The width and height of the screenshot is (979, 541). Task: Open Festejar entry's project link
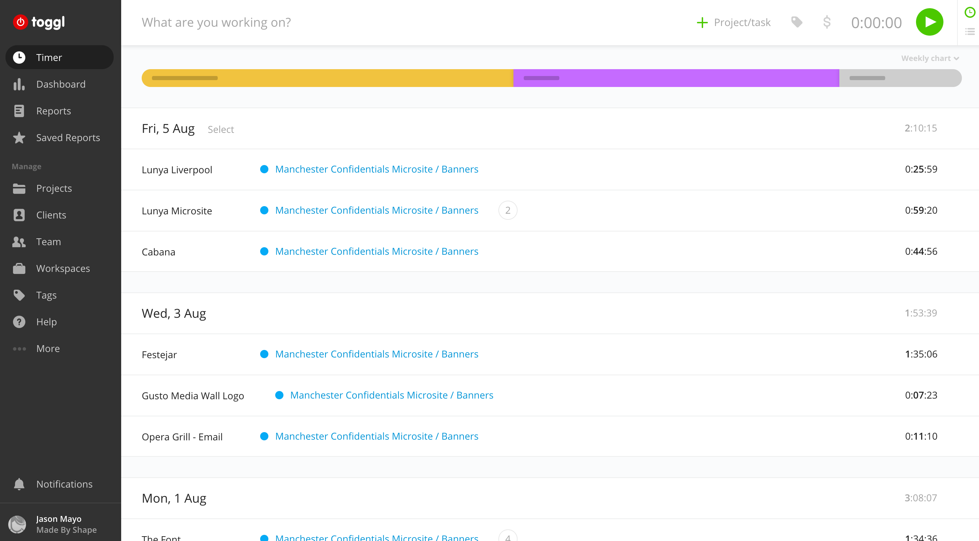click(376, 354)
